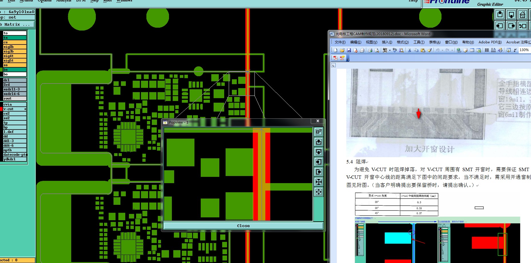Image resolution: width=531 pixels, height=263 pixels.
Task: Select the ydkdrl layer row
Action: point(15,159)
